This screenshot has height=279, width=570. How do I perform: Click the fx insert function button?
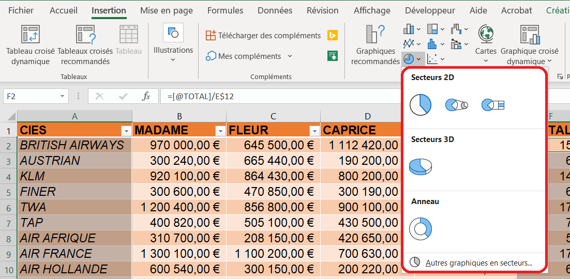(x=146, y=96)
